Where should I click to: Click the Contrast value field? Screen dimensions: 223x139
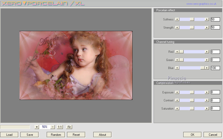[x=215, y=100]
